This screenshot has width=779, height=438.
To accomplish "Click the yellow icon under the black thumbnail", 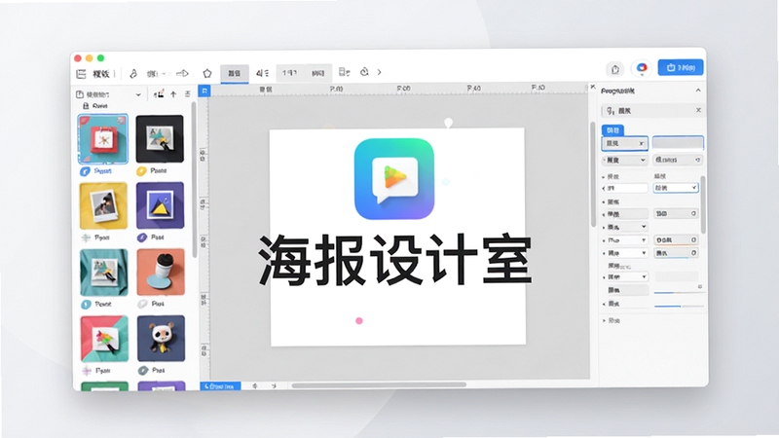I will (141, 171).
